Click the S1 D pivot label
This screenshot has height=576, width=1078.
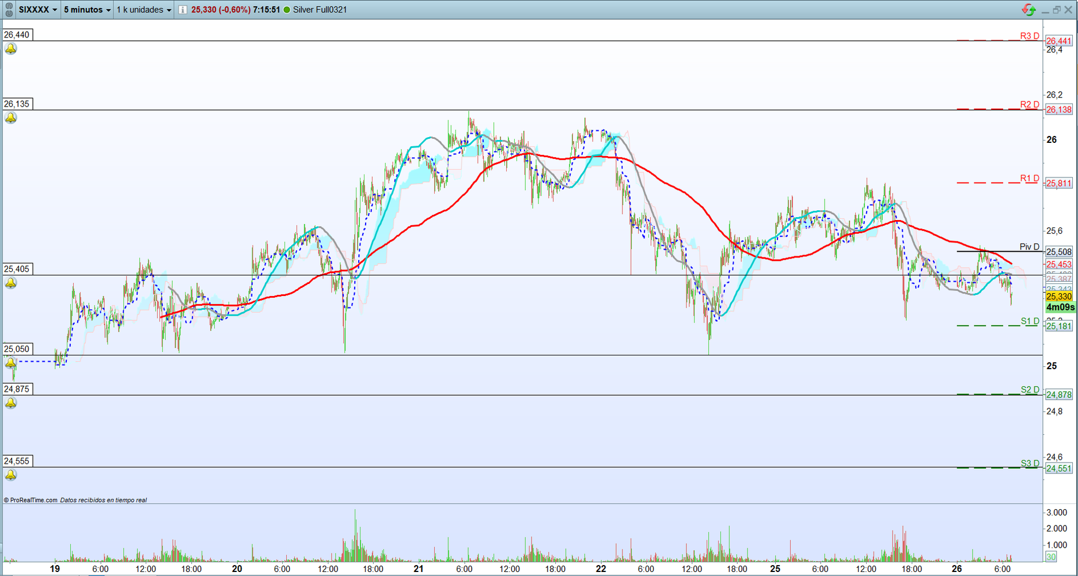[1030, 321]
